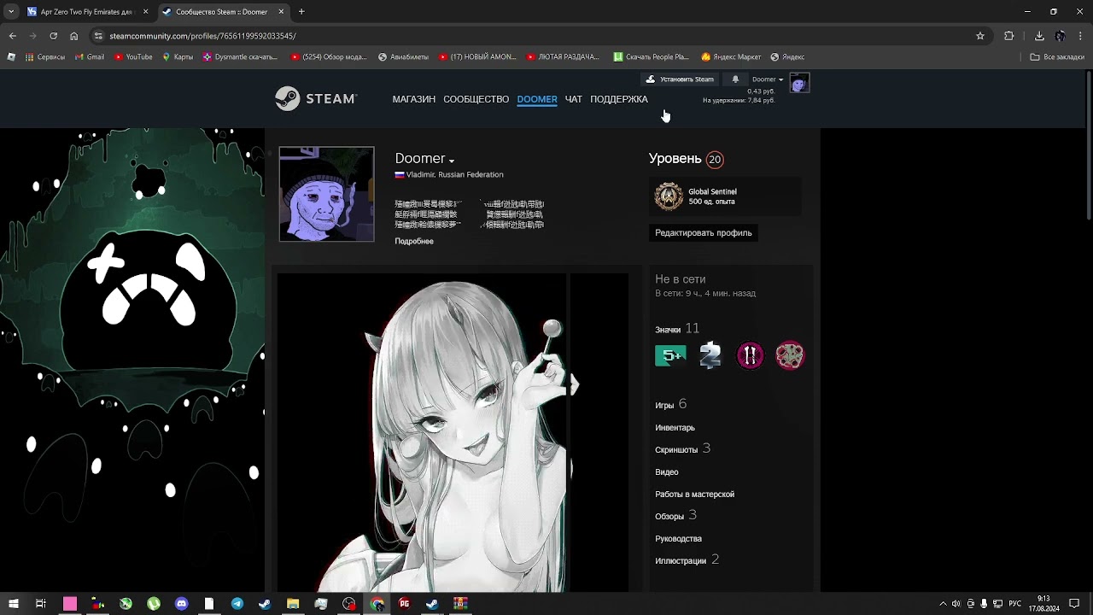Open the ЧАТ menu item
This screenshot has height=615, width=1093.
tap(574, 99)
